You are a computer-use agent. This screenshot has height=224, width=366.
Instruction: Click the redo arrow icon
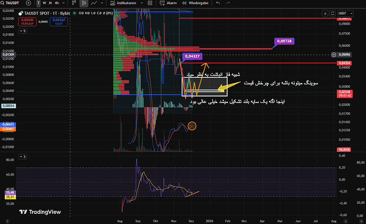coord(226,3)
